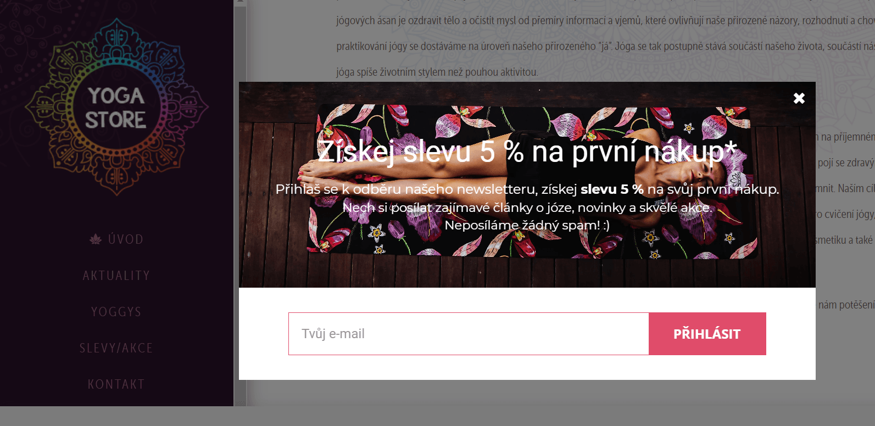Open the YOGGYS section
This screenshot has height=426, width=875.
(116, 312)
